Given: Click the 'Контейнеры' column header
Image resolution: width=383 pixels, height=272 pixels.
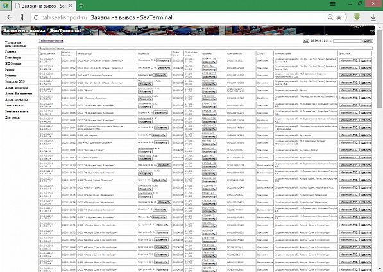Looking at the screenshot, I should click(x=241, y=53).
